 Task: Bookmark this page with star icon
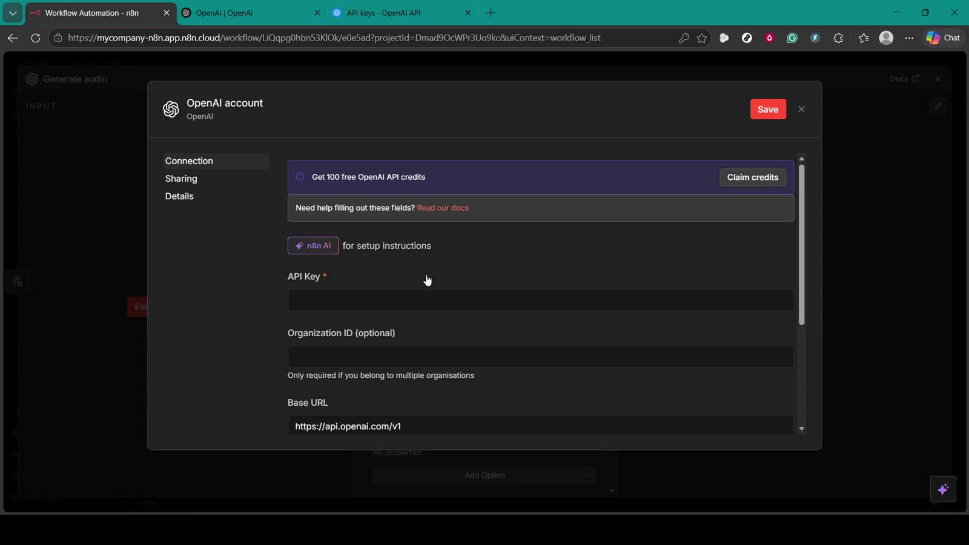(702, 38)
